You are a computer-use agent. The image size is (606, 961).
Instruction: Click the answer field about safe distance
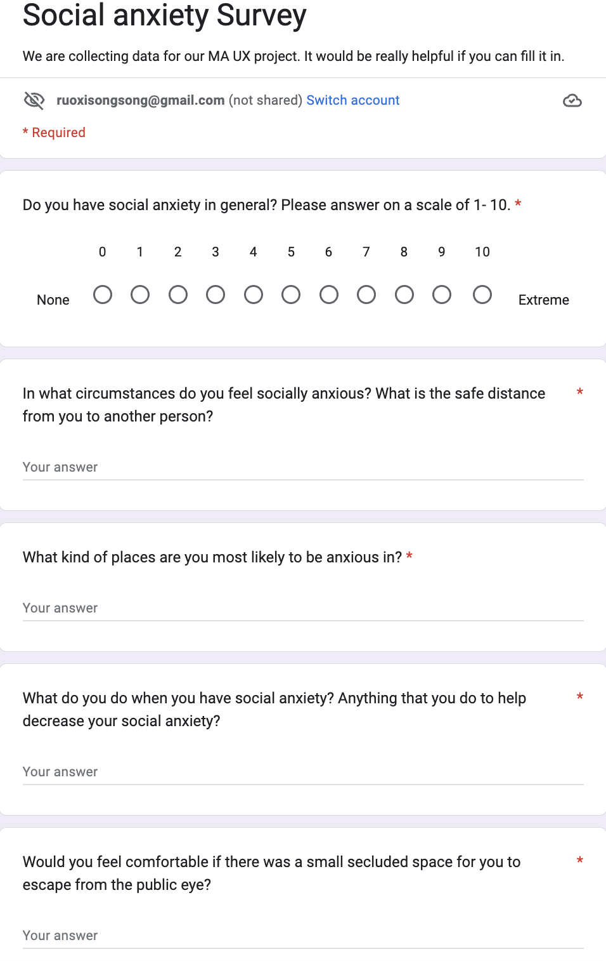[x=303, y=467]
